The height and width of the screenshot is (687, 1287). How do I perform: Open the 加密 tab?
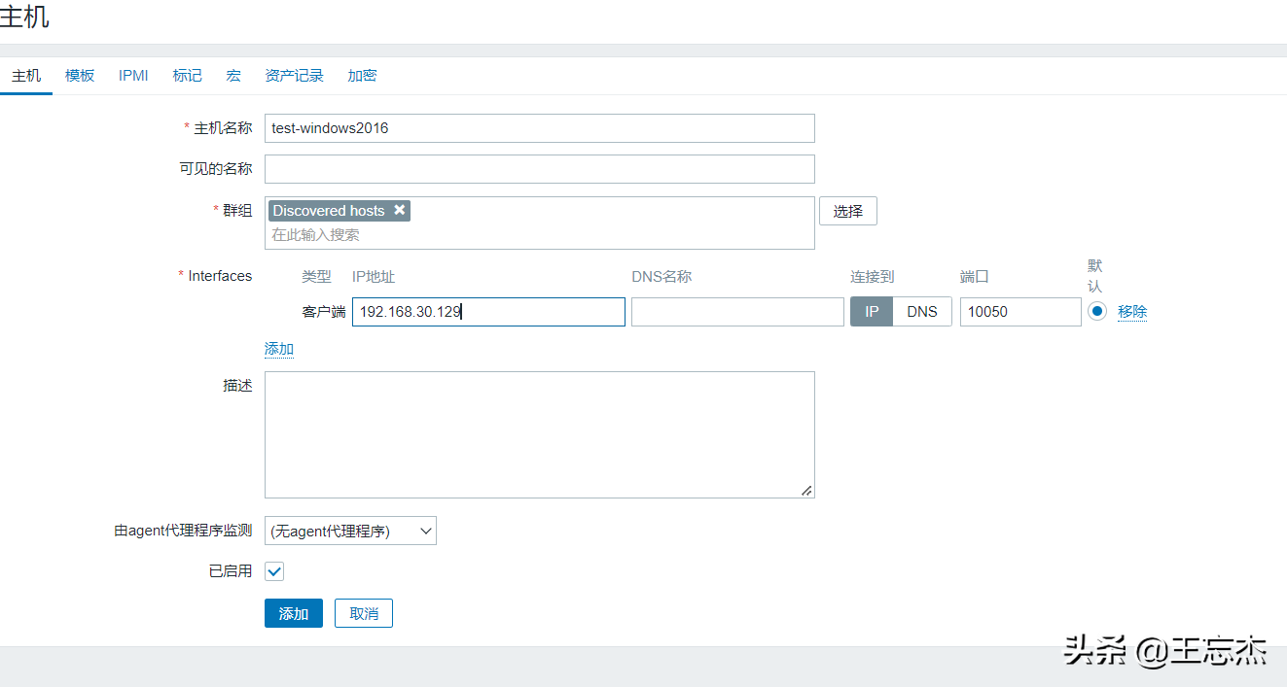coord(362,75)
